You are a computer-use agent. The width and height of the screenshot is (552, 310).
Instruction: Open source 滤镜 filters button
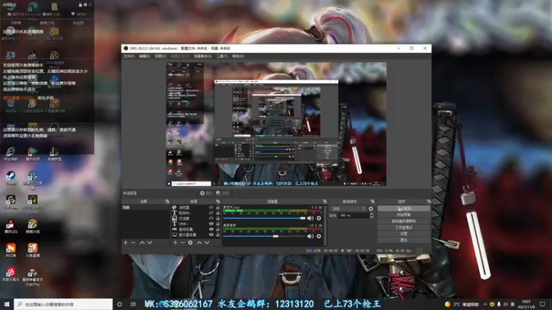[223, 193]
